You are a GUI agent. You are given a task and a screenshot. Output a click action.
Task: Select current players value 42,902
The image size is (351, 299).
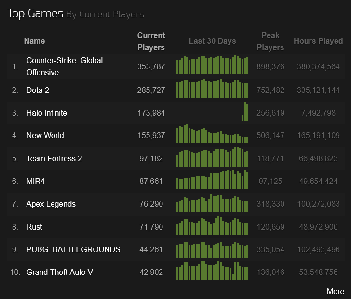[x=151, y=273]
